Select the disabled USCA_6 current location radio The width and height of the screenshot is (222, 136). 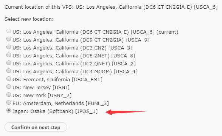[x=9, y=31]
